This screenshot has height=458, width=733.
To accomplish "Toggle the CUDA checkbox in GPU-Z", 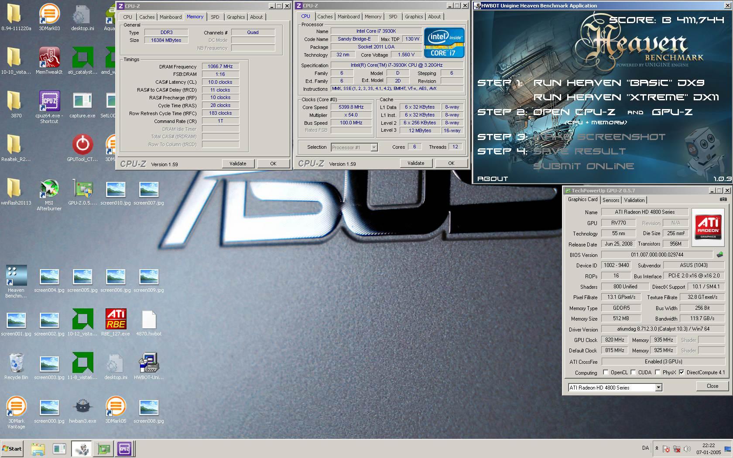I will (633, 372).
